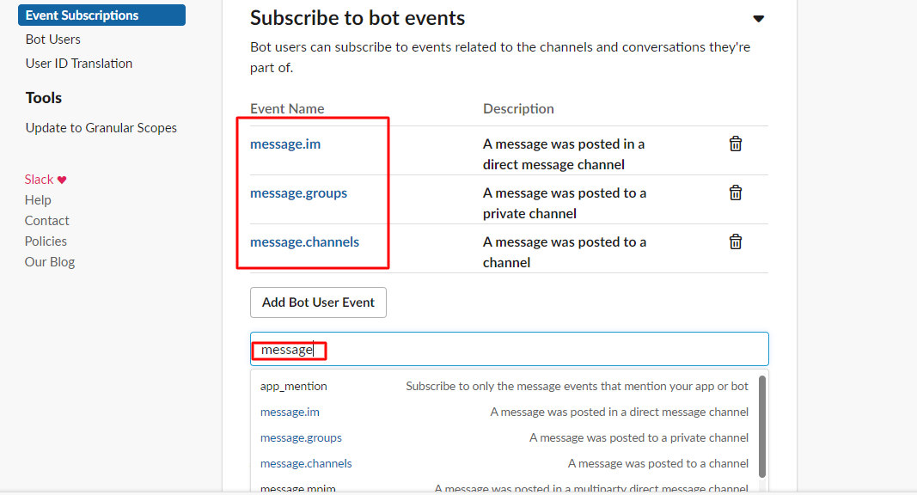Click the event search field containing "message"
917x495 pixels.
coord(509,350)
